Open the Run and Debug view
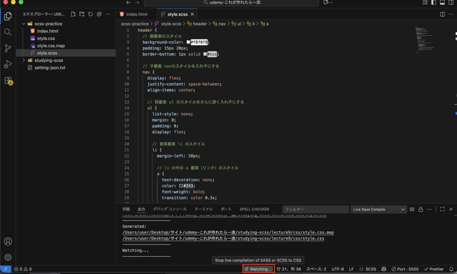The image size is (457, 274). tap(8, 64)
